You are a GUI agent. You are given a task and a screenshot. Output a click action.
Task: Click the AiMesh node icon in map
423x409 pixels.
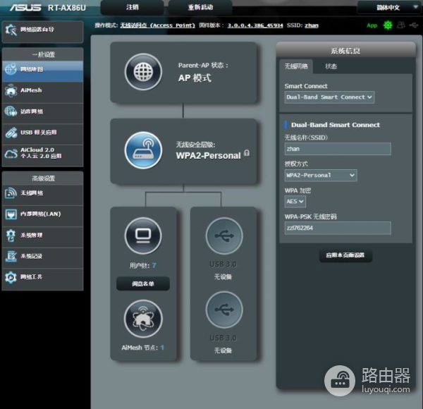pos(143,319)
